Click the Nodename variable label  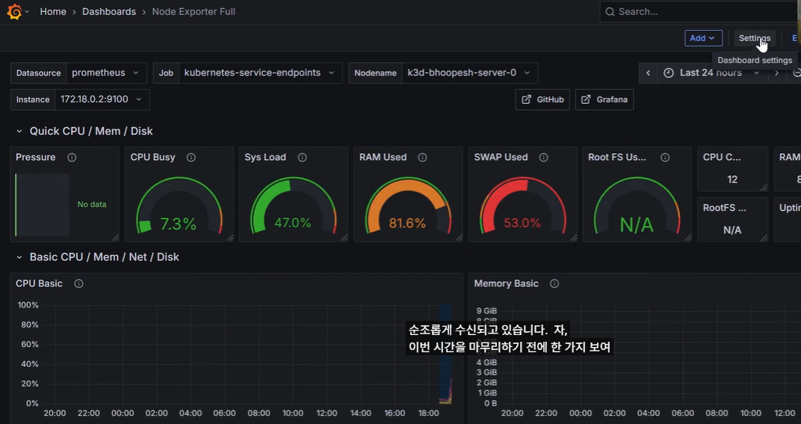tap(375, 73)
